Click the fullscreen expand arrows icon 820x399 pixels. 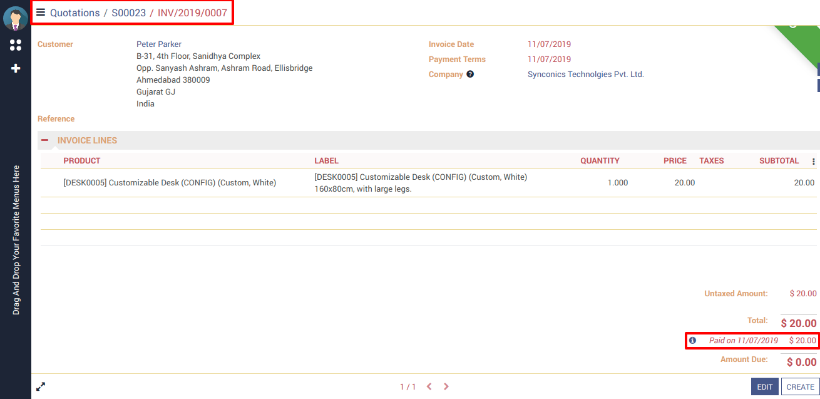tap(41, 387)
